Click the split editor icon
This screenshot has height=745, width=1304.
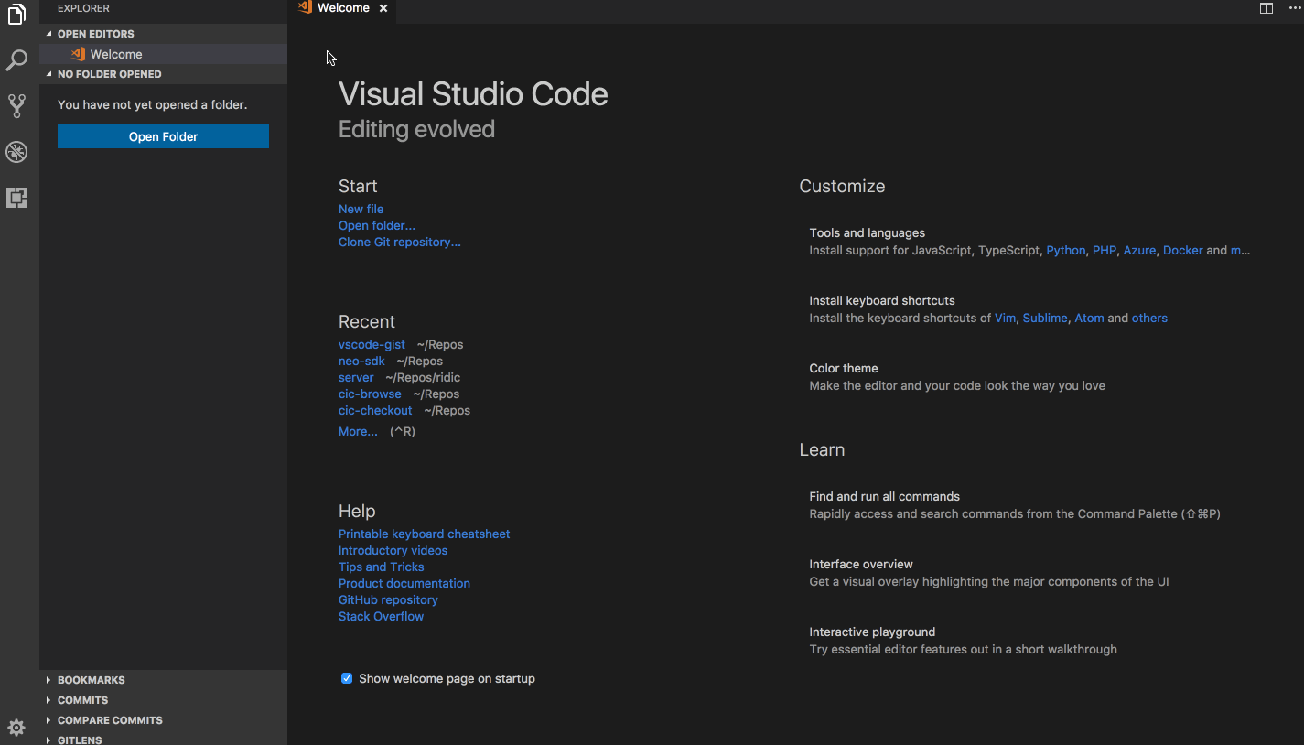[1266, 8]
